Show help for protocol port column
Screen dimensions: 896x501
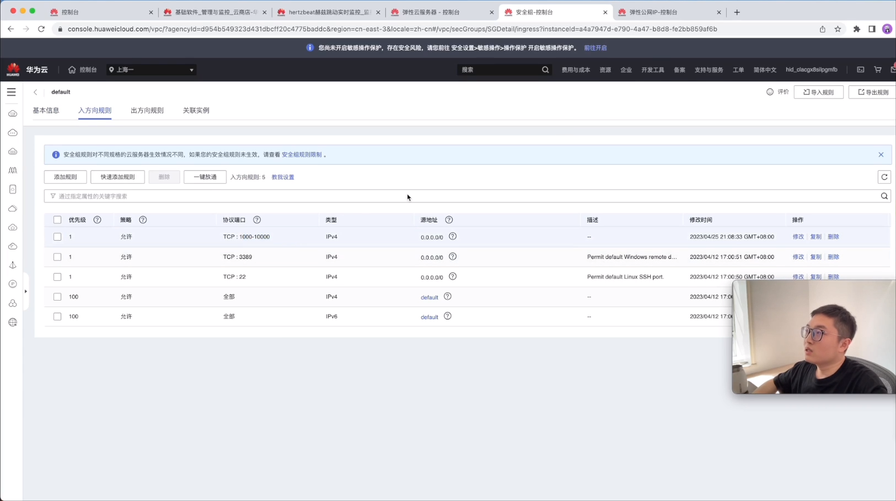[x=257, y=220]
